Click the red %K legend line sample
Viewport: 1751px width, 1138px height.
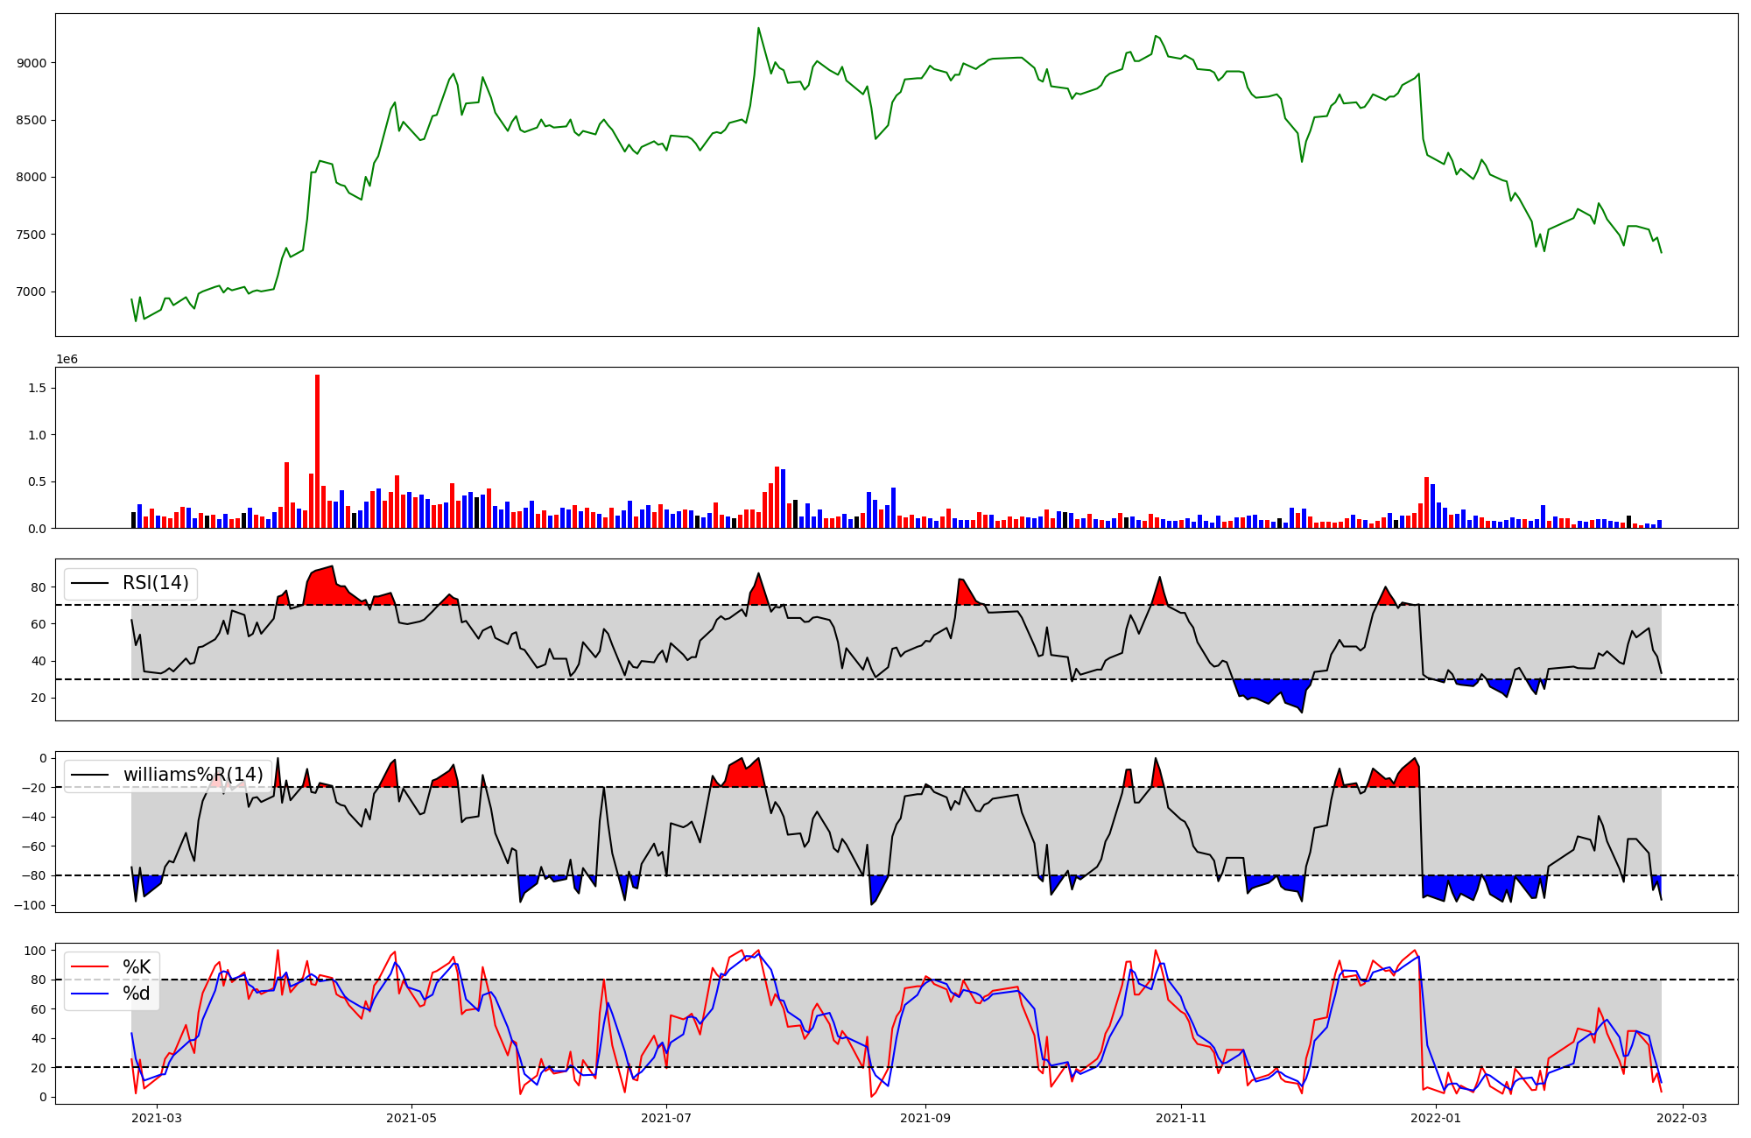(90, 967)
